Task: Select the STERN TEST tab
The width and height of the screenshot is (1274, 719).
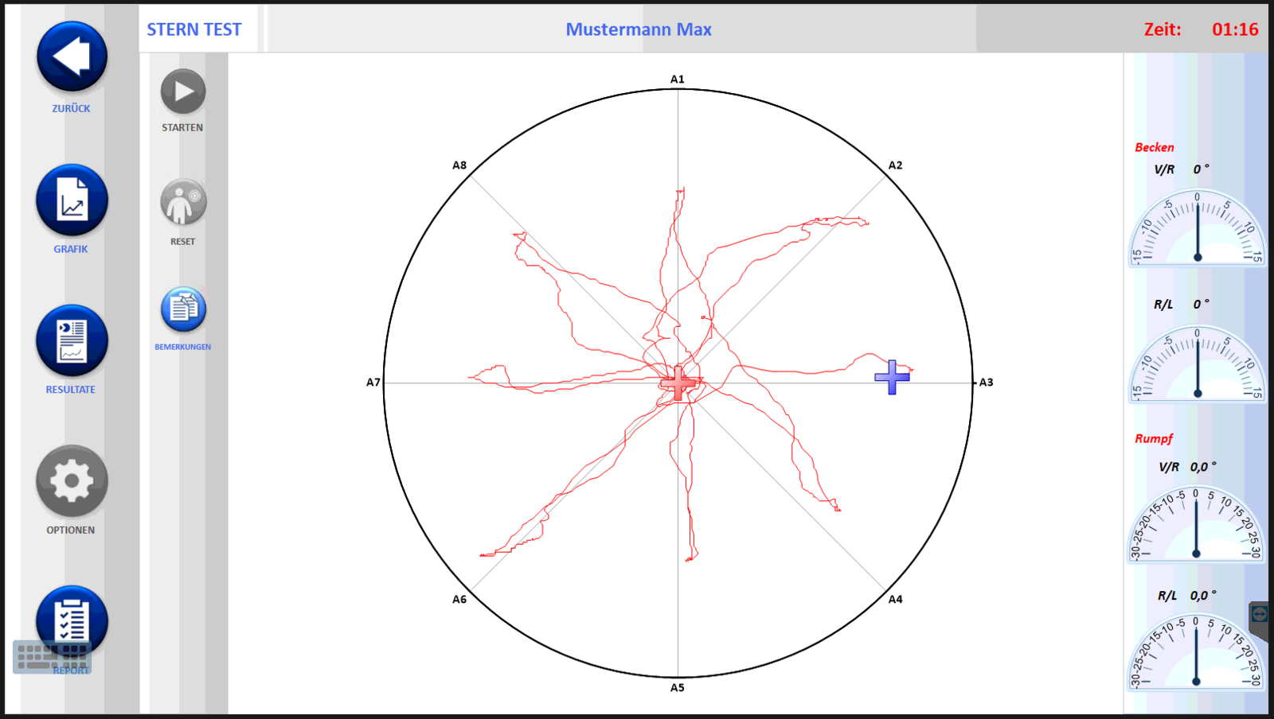Action: pyautogui.click(x=194, y=29)
